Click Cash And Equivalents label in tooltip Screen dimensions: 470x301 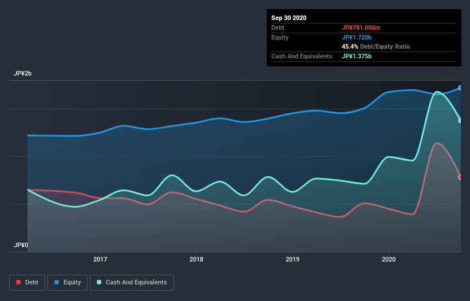click(x=302, y=56)
